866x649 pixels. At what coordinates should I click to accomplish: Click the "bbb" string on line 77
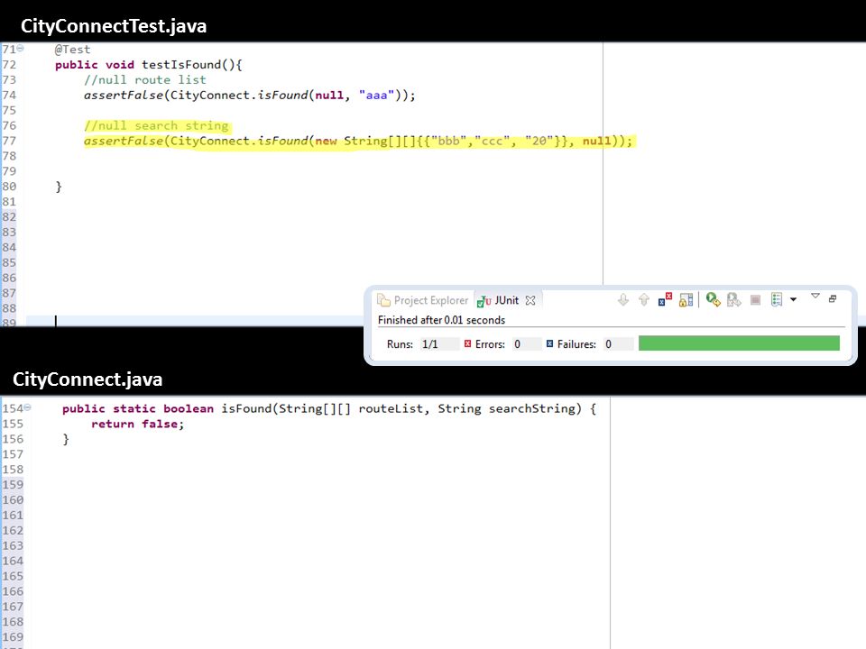click(448, 141)
